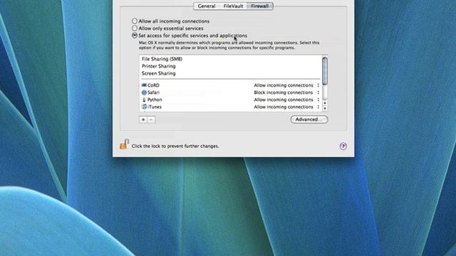Select the iTunes row name
Viewport: 456px width, 256px height.
155,107
